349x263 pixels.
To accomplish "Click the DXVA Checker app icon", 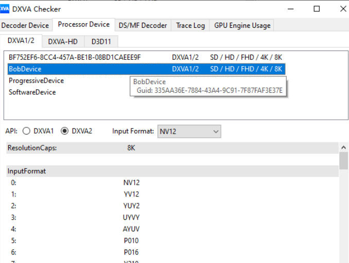I will point(5,9).
